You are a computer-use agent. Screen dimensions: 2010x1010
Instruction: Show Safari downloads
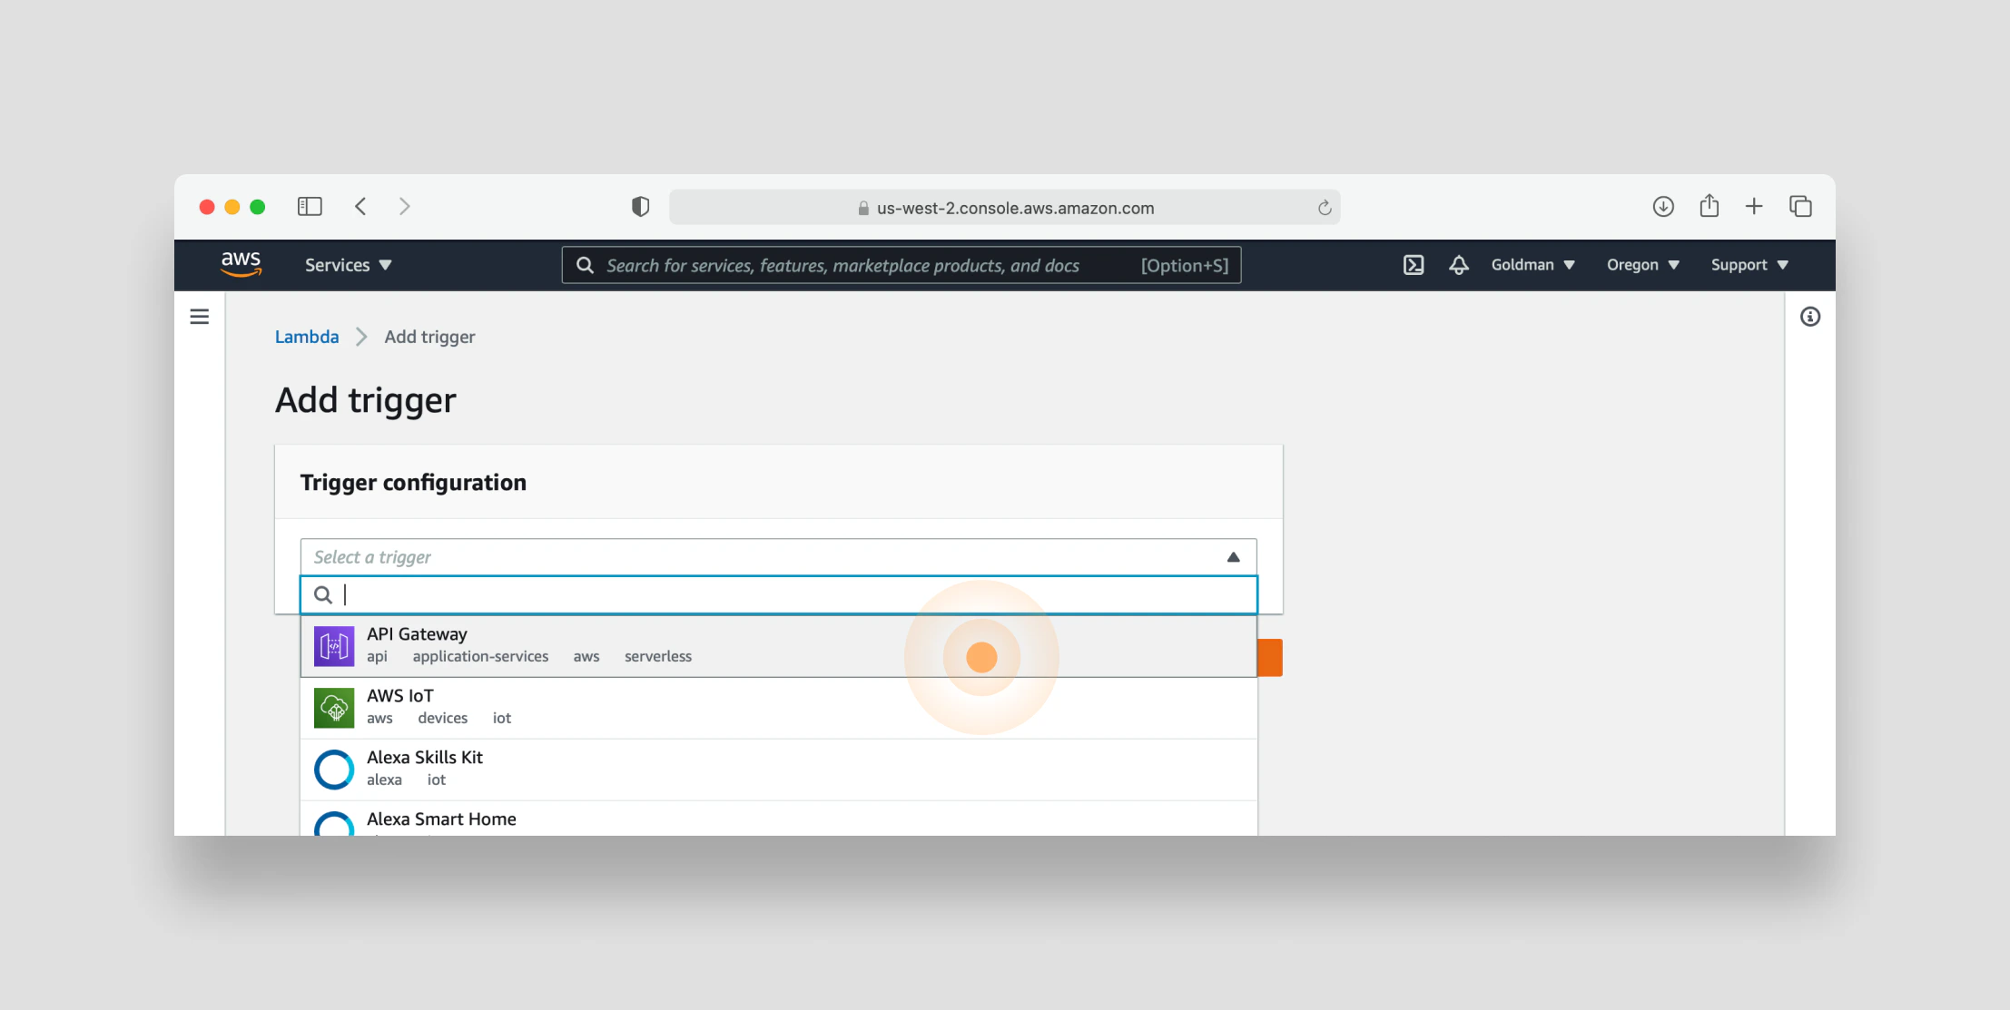(x=1663, y=207)
